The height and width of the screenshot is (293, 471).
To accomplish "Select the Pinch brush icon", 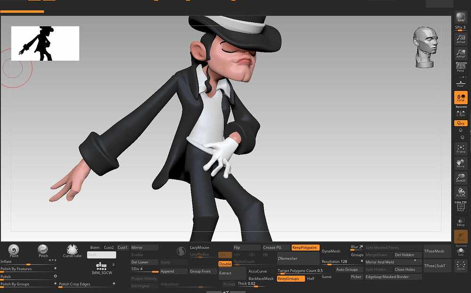I will [x=43, y=251].
